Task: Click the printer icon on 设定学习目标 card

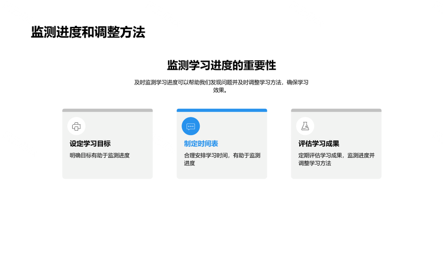Action: pos(76,126)
